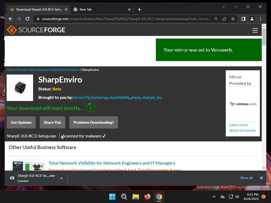Open the taskbar clock and date
The image size is (271, 203).
pos(251,197)
